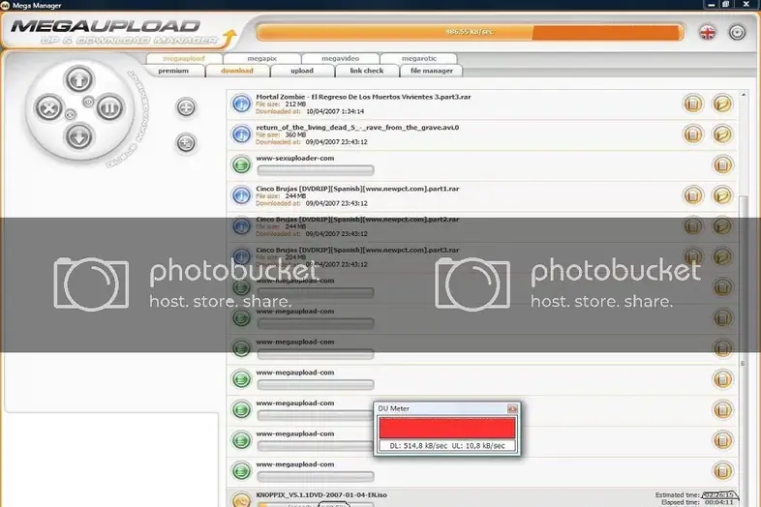761x507 pixels.
Task: Click the '212 MB' file size value
Action: [x=295, y=104]
